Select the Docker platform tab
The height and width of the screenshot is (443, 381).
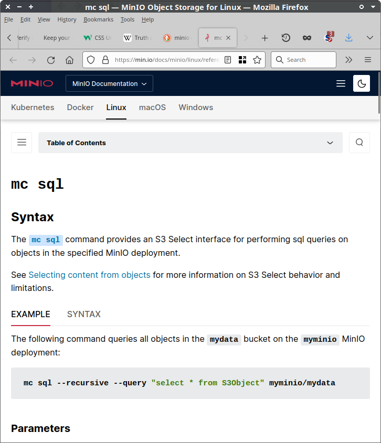(x=80, y=107)
